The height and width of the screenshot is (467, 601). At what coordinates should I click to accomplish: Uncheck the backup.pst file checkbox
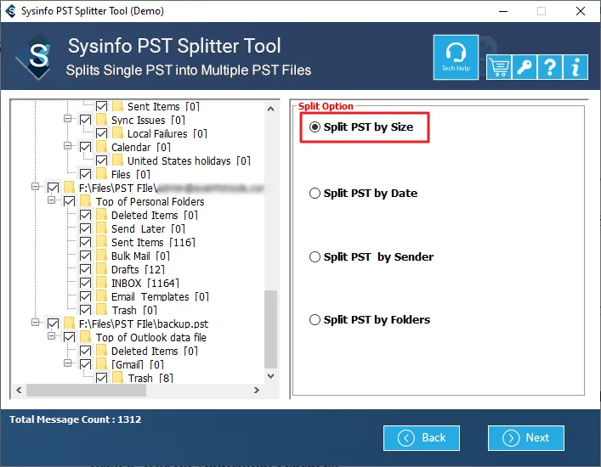point(54,324)
